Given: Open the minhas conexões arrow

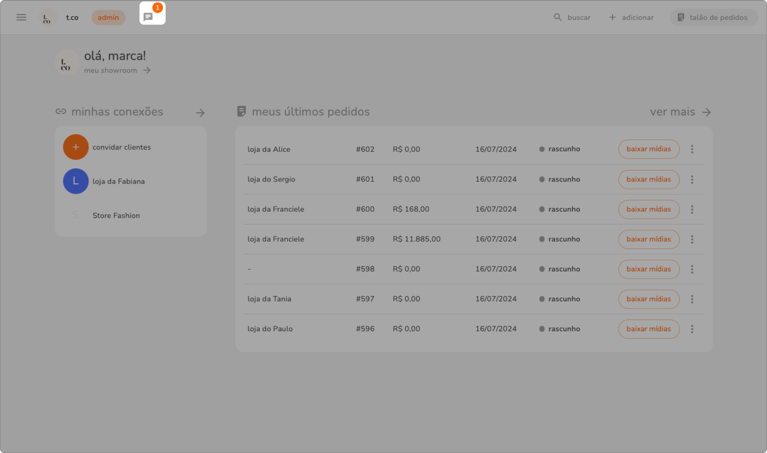Looking at the screenshot, I should 200,113.
